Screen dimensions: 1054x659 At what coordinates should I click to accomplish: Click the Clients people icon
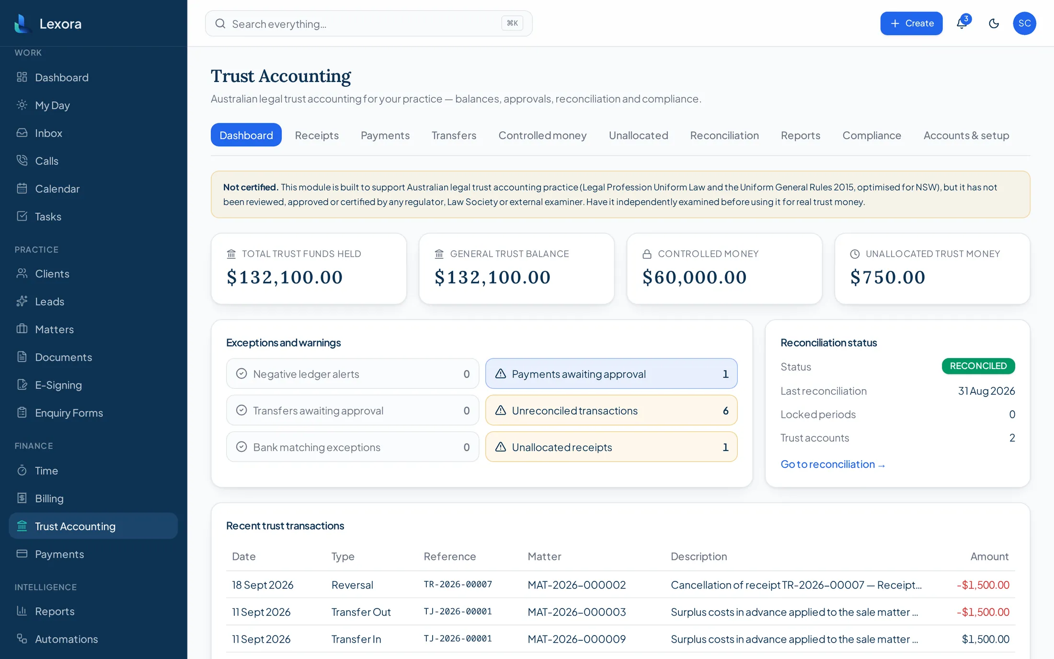[x=22, y=273]
